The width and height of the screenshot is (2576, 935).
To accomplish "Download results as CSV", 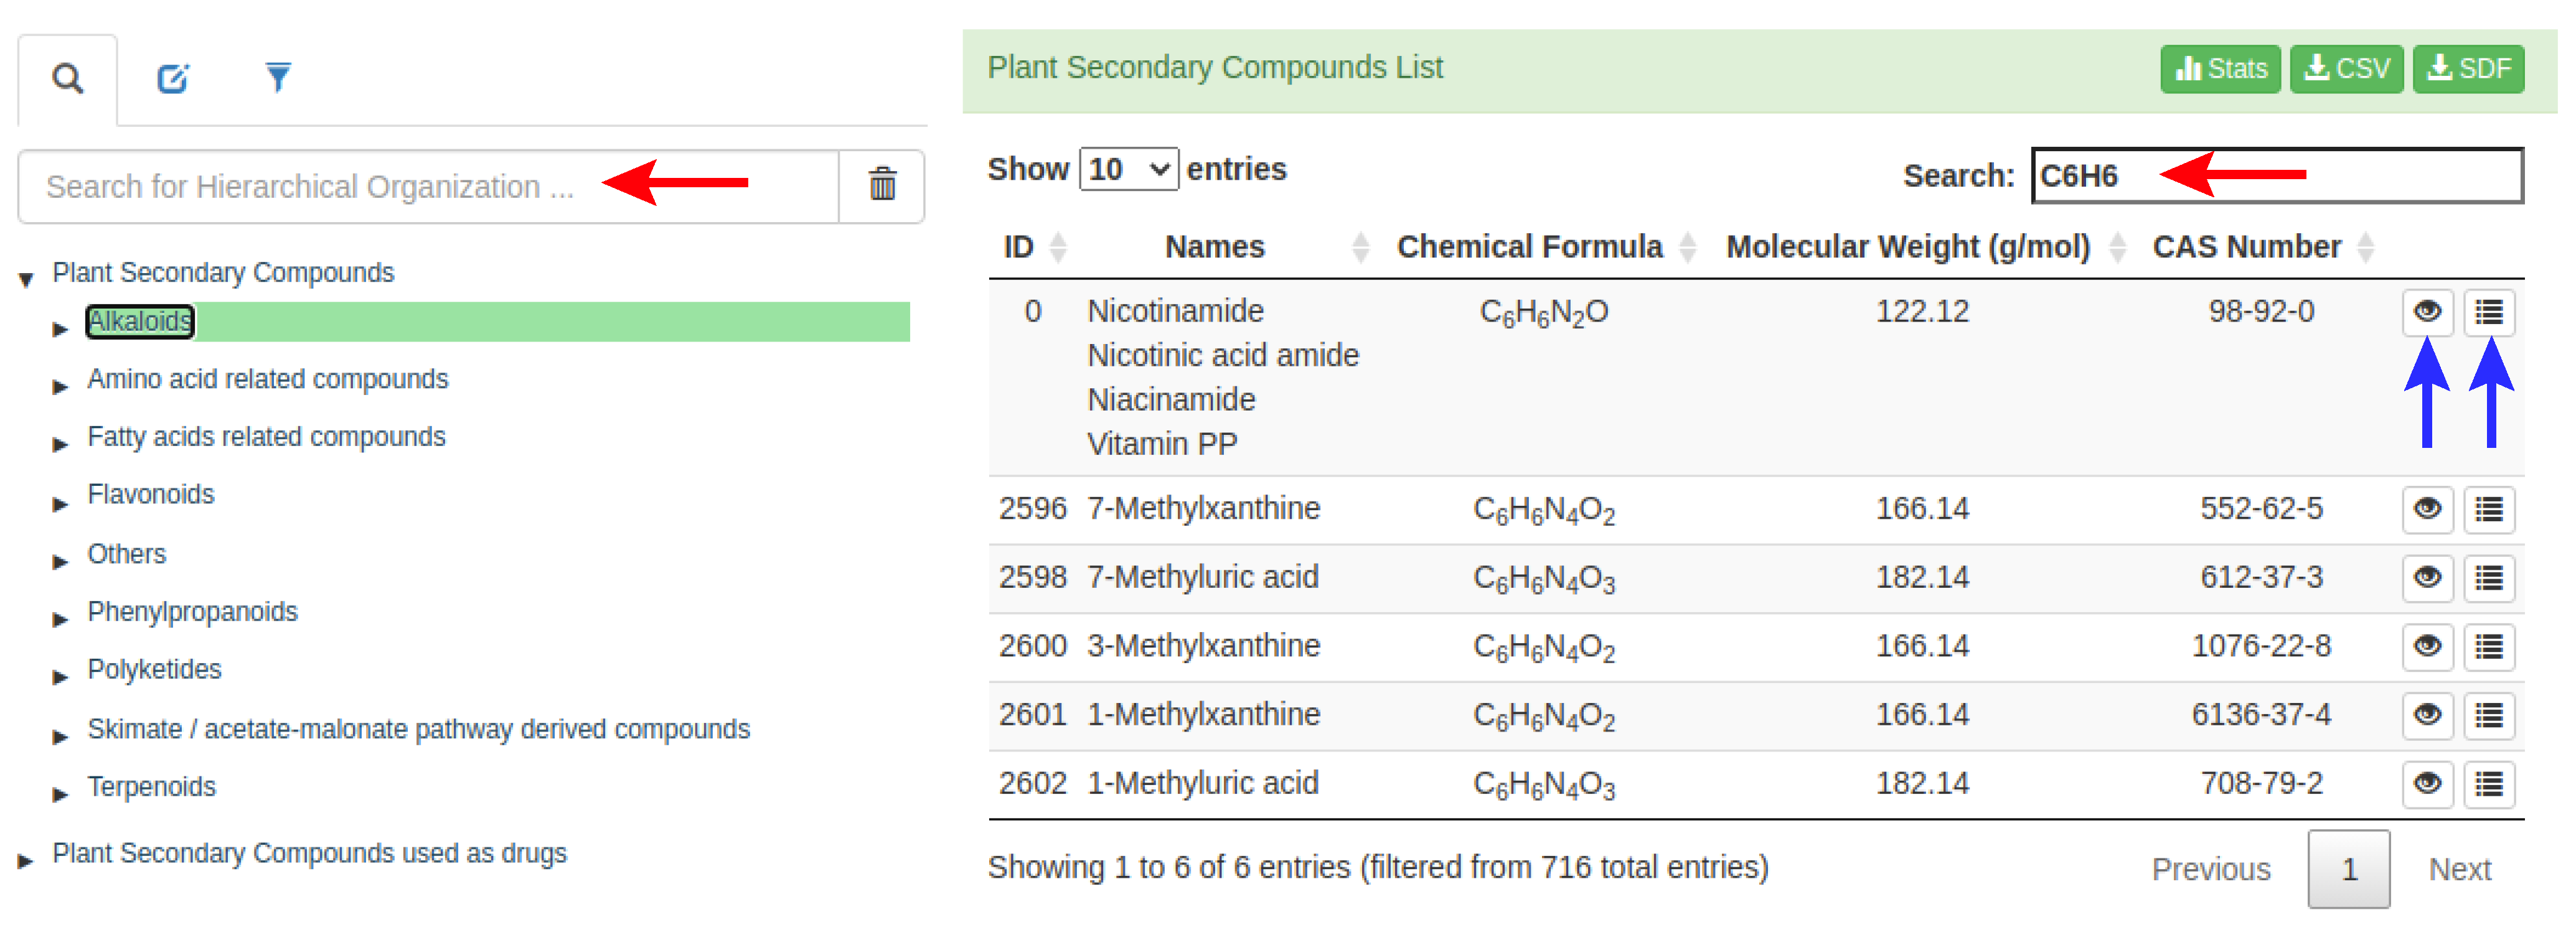I will [2347, 68].
